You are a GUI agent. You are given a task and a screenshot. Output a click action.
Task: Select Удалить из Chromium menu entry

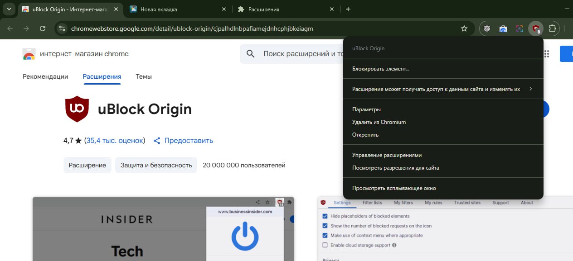tap(443, 122)
